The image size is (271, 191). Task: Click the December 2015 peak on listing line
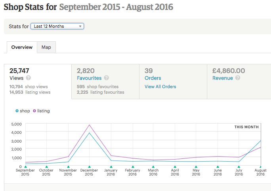(90, 125)
